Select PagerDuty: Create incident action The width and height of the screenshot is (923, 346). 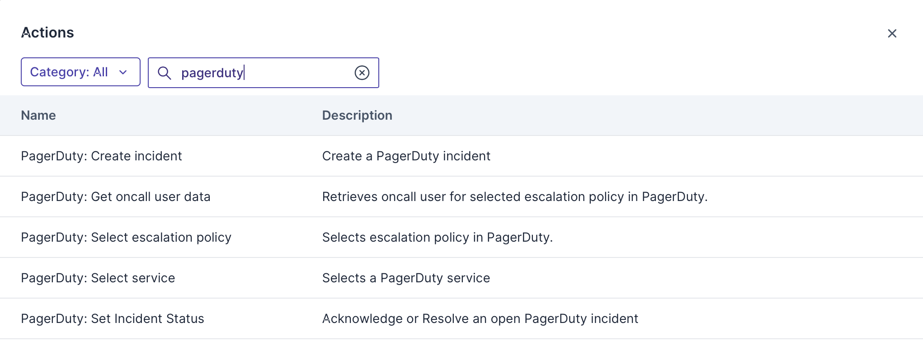(101, 156)
